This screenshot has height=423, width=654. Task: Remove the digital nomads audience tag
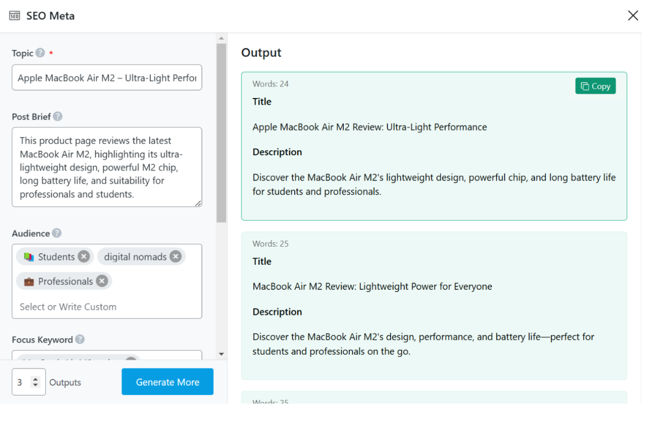[175, 257]
